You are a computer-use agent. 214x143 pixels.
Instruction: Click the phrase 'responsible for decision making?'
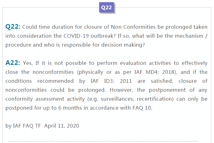[x=103, y=45]
